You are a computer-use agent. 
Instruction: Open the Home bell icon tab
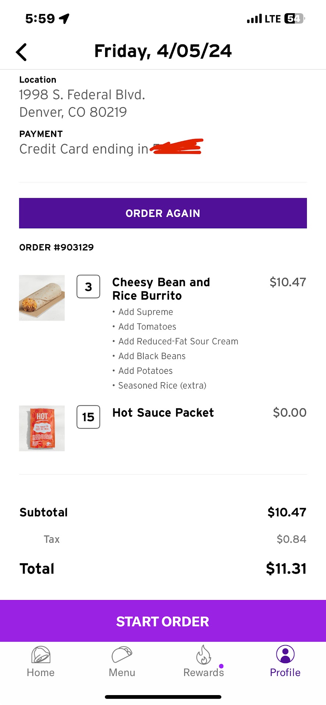click(x=41, y=655)
